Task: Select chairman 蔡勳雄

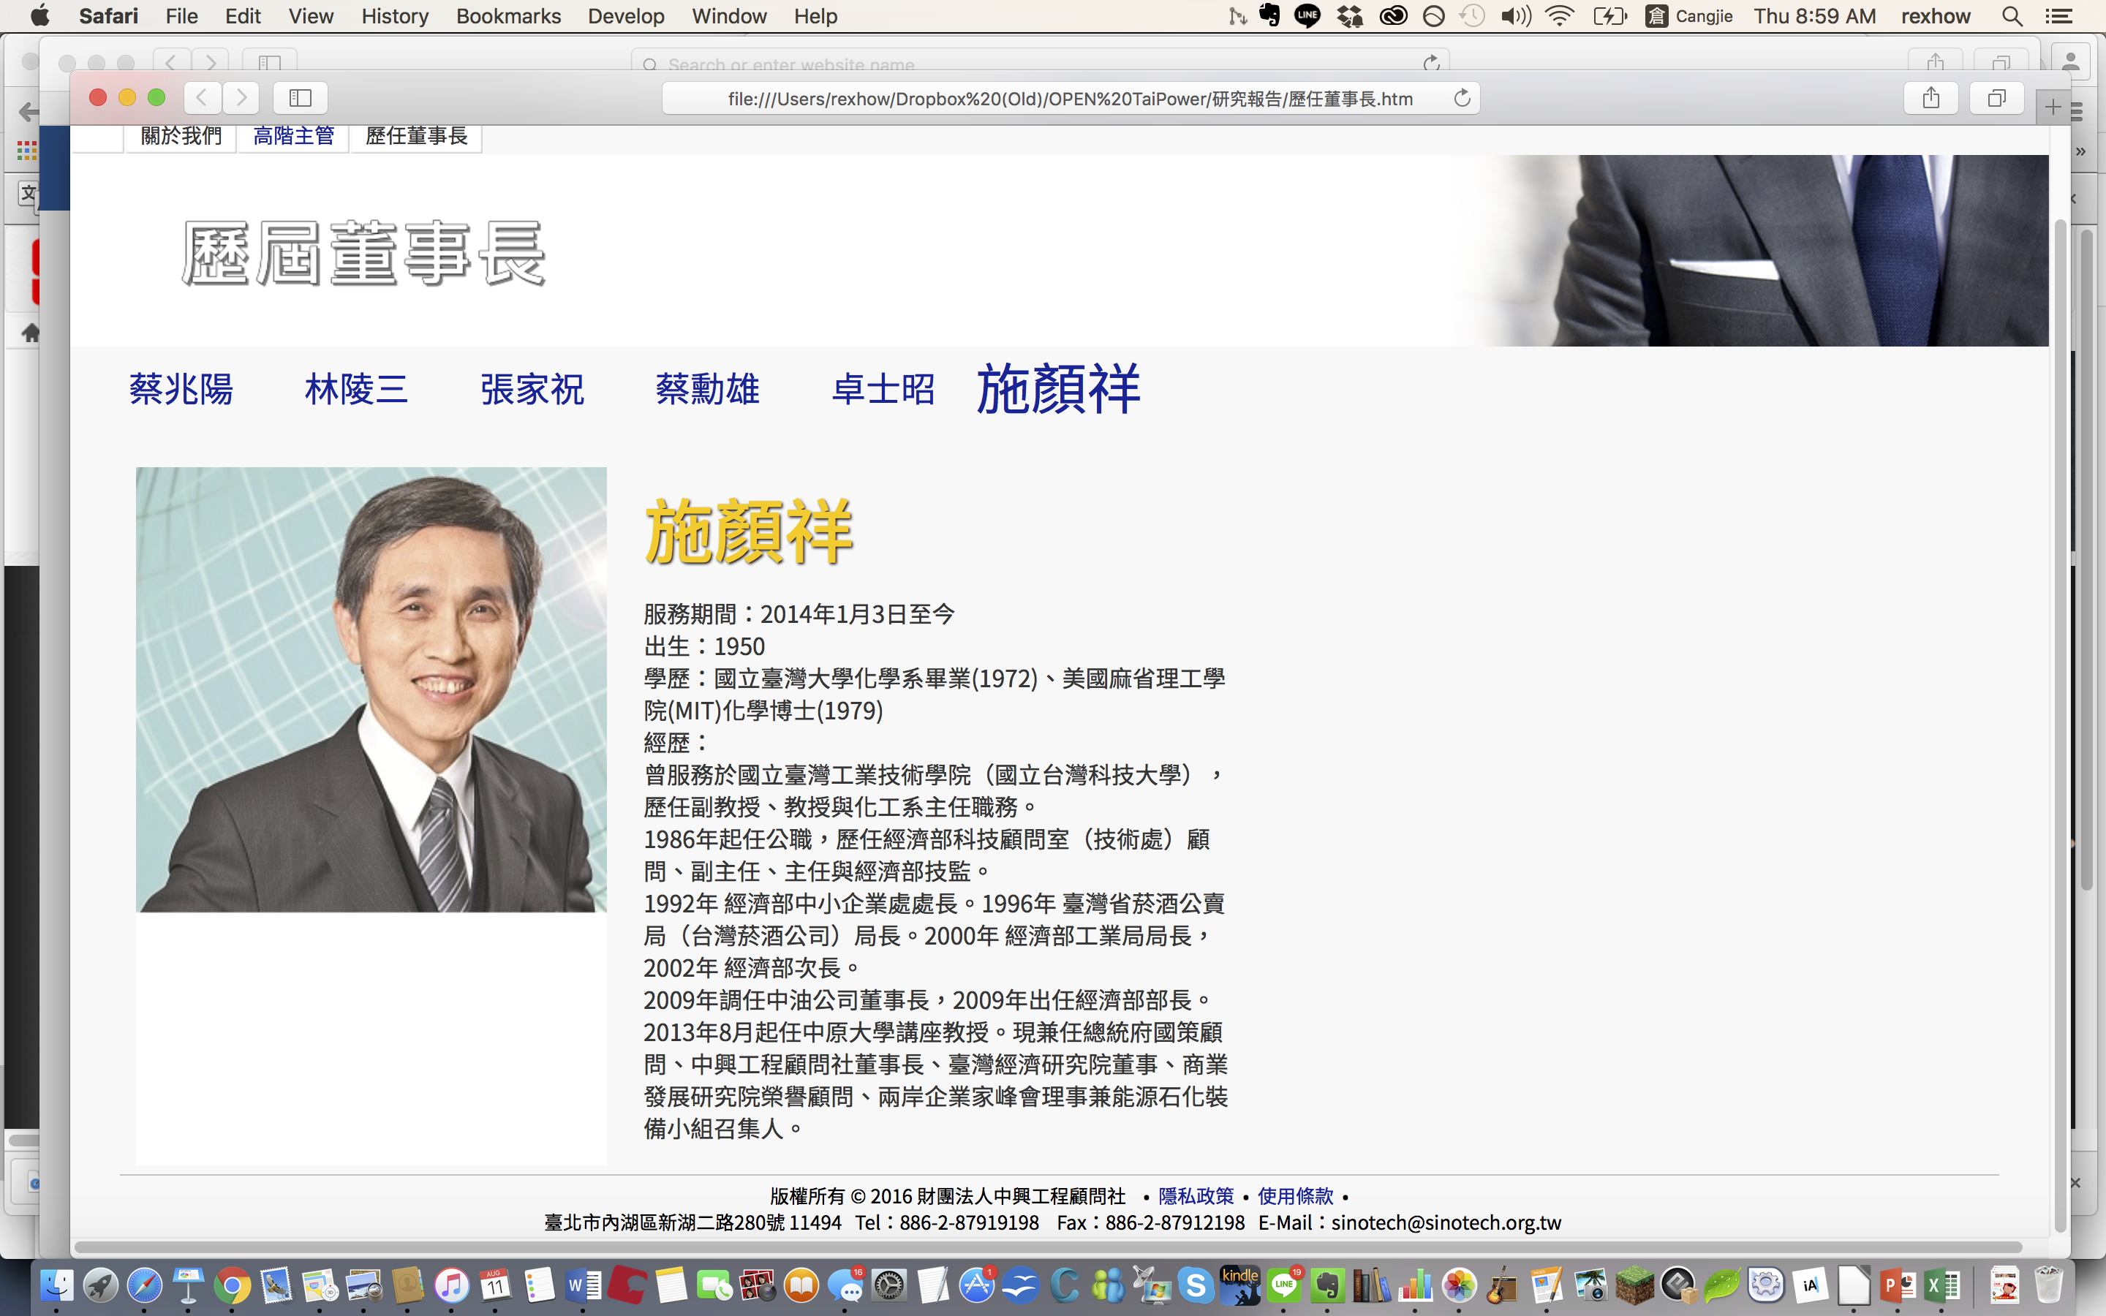Action: [708, 389]
